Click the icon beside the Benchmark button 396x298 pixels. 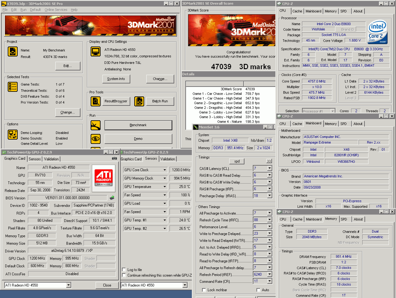pyautogui.click(x=96, y=125)
